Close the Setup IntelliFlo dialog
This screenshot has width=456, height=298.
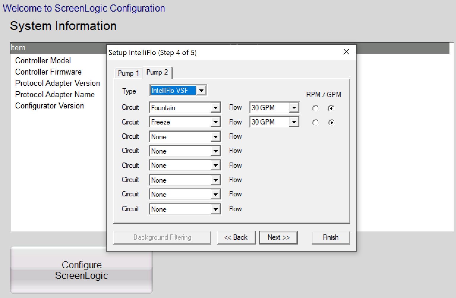346,52
